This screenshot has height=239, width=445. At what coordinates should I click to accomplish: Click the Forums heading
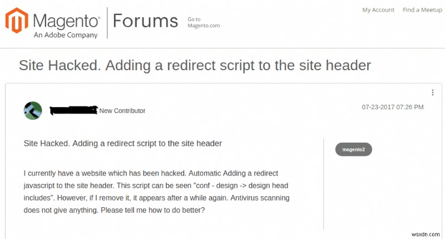pyautogui.click(x=145, y=21)
